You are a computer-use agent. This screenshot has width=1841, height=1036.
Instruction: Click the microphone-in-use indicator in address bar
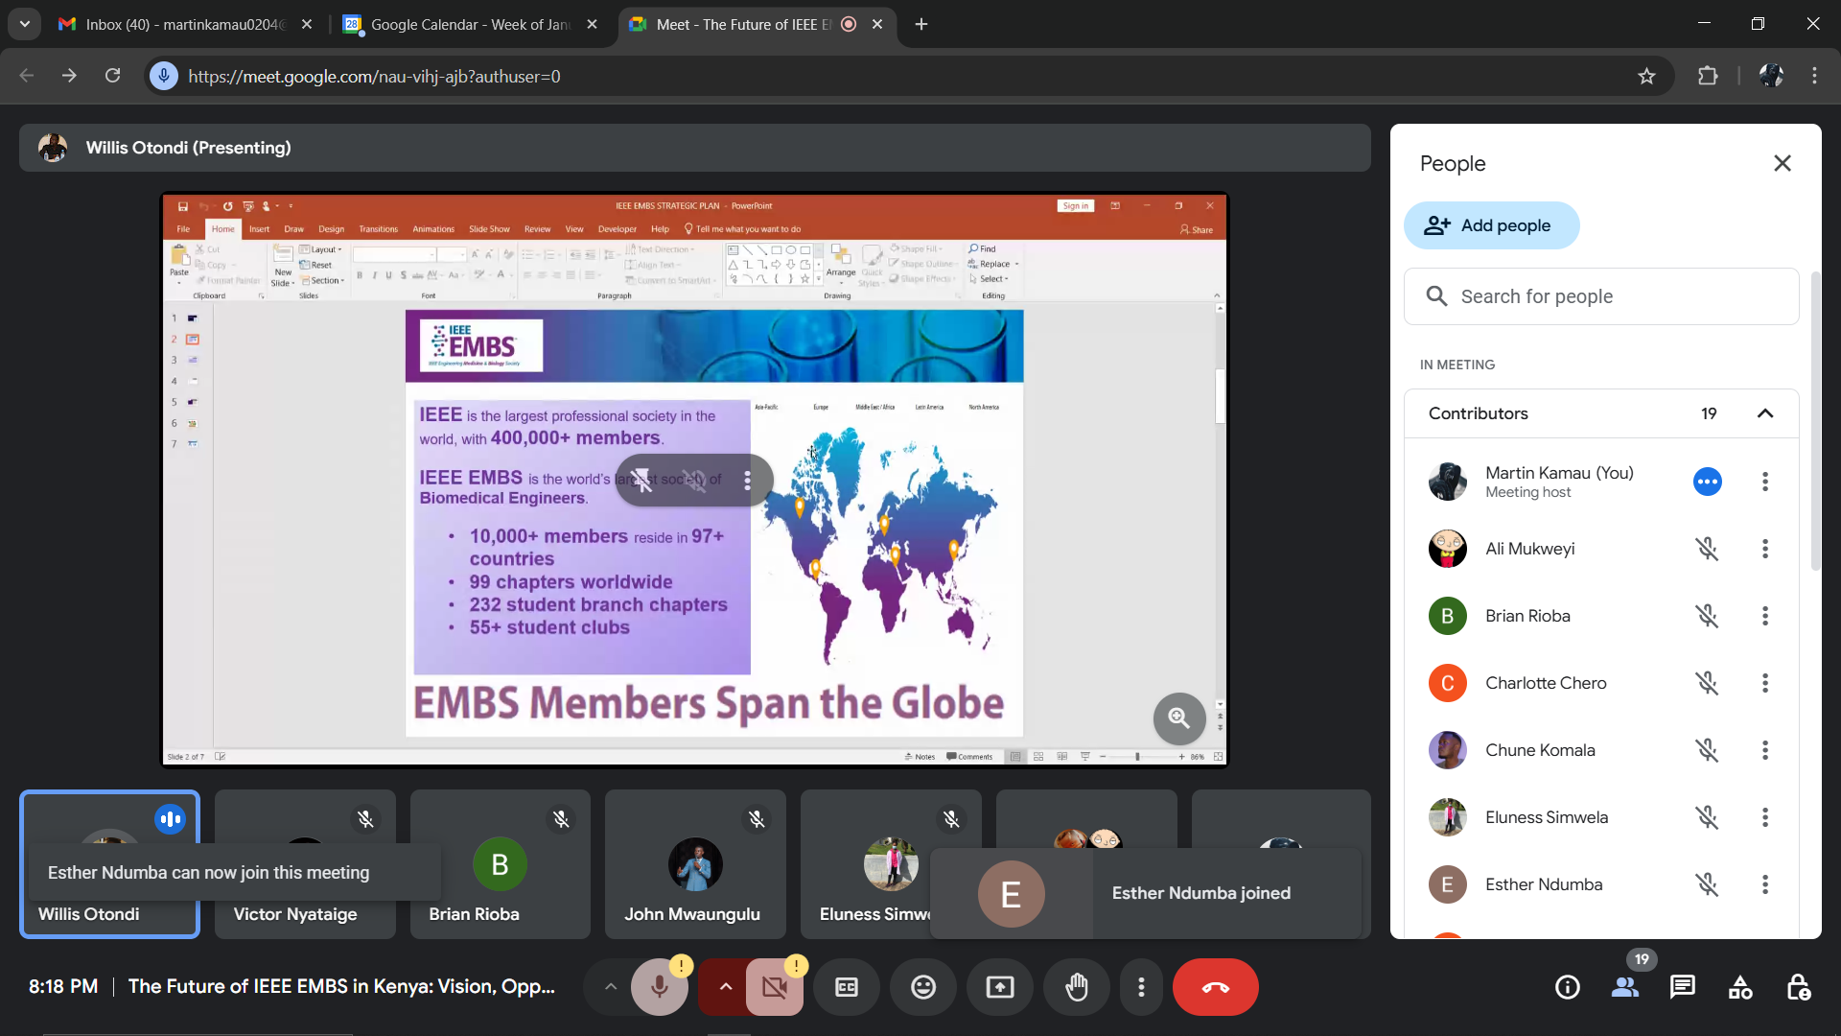coord(164,76)
